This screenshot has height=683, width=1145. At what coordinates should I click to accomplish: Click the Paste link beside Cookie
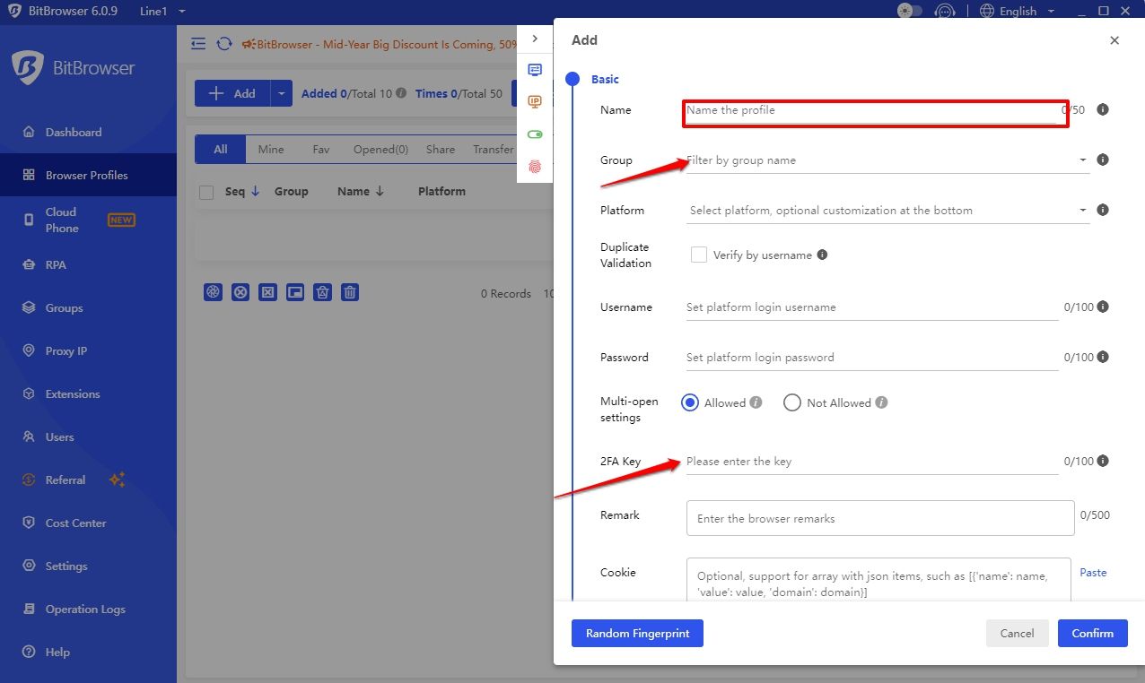(x=1093, y=572)
